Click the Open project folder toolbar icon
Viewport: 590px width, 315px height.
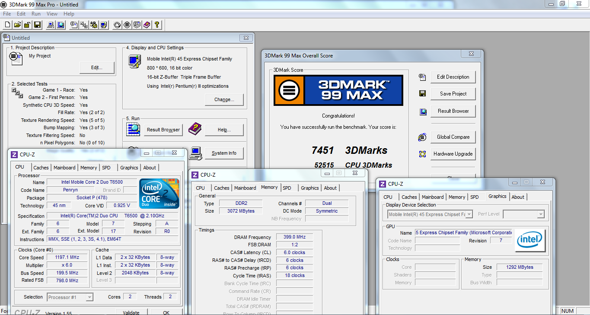(17, 25)
